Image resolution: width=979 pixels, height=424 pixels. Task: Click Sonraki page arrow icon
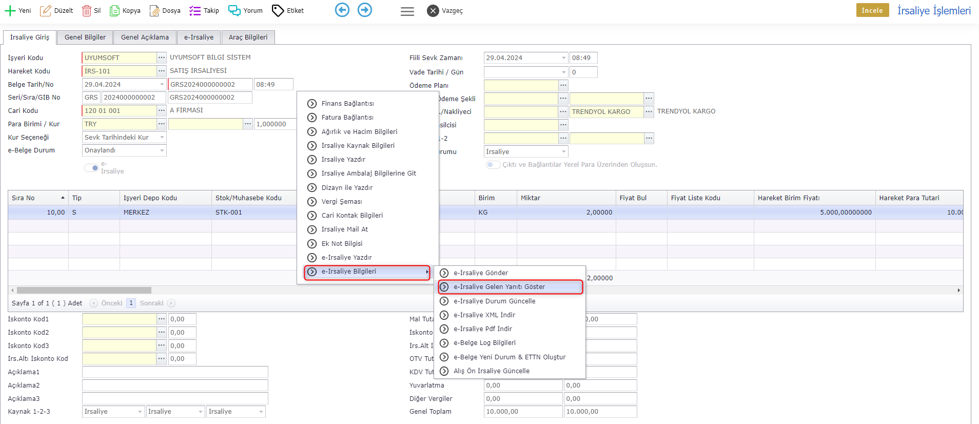coord(171,303)
